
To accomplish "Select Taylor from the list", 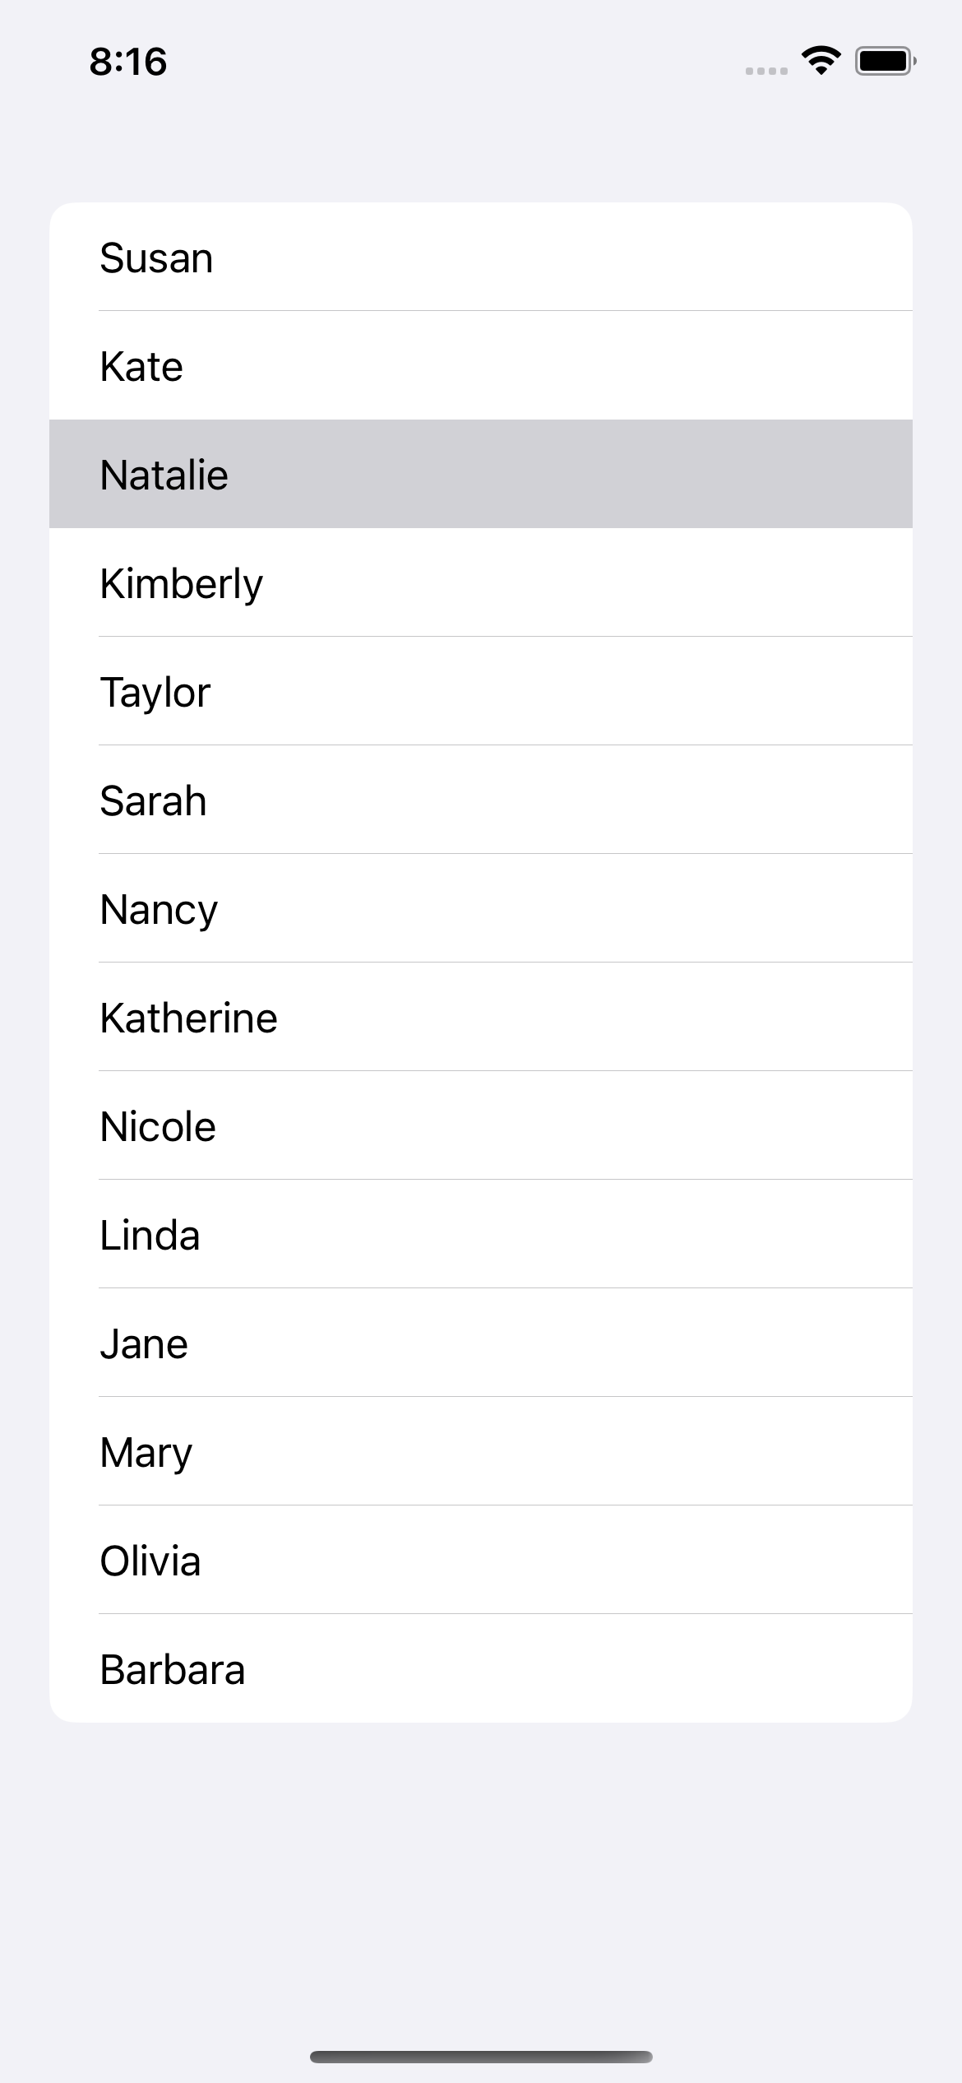I will 481,692.
